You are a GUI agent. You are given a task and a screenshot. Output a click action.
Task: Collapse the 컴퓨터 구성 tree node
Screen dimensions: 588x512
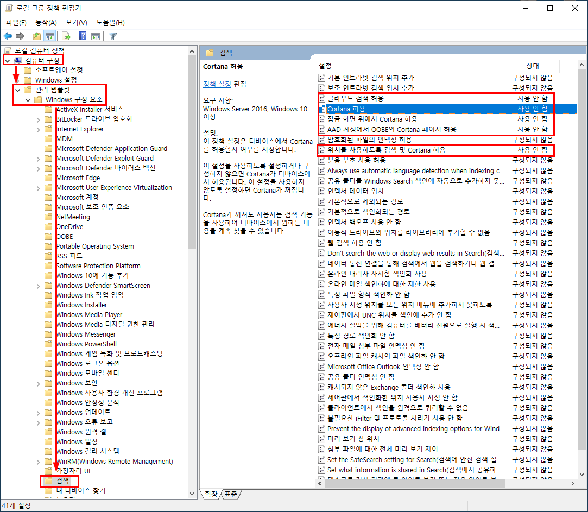pos(8,60)
